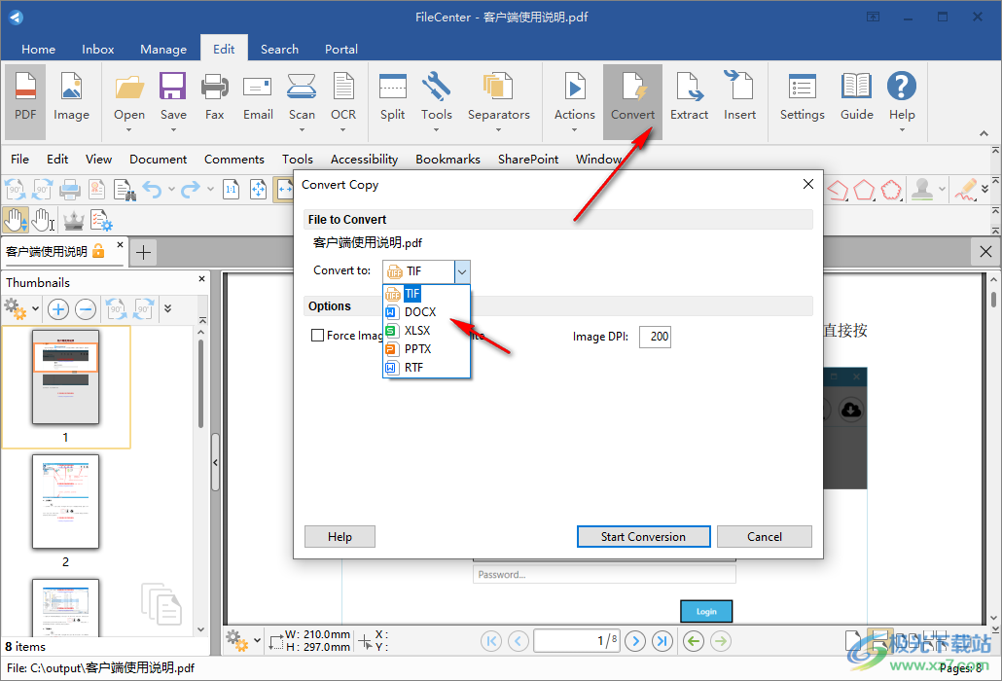
Task: Click the Open folder icon
Action: pyautogui.click(x=129, y=87)
